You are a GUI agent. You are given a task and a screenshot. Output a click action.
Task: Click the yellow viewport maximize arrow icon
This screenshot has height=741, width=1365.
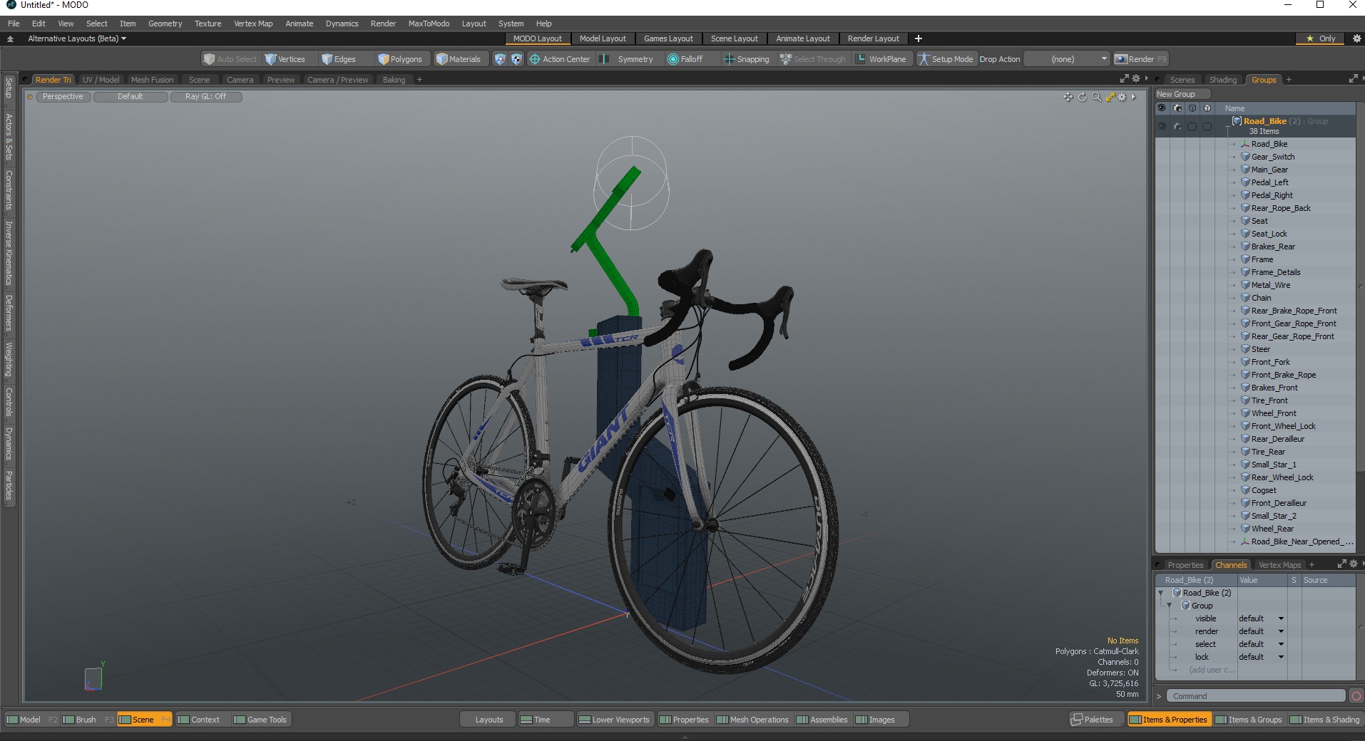click(1110, 97)
